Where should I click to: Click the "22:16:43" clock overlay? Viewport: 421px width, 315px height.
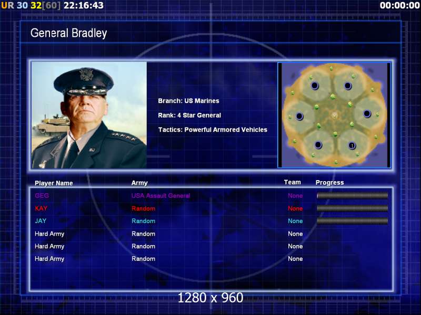click(x=84, y=5)
